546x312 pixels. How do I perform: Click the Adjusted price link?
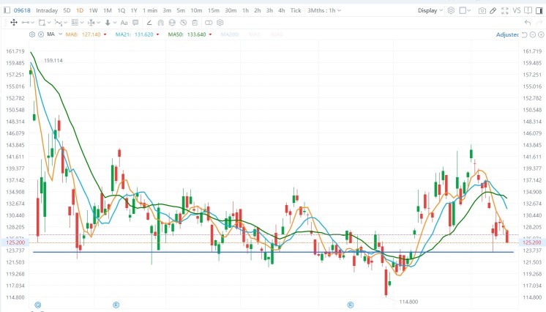tap(506, 34)
